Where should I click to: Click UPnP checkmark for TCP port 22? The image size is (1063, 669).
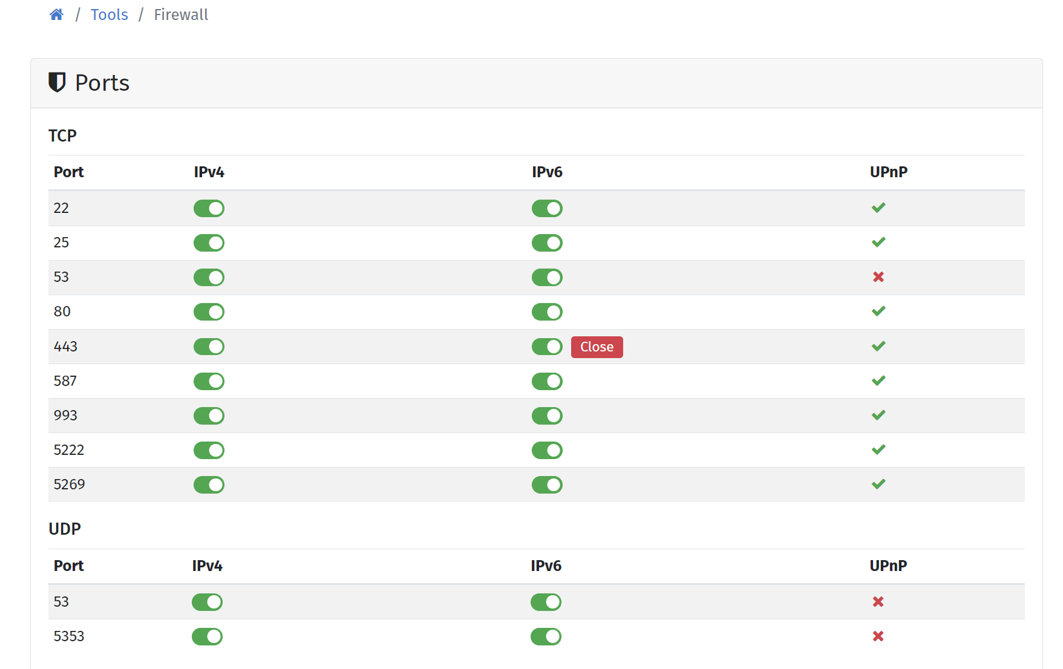tap(878, 208)
